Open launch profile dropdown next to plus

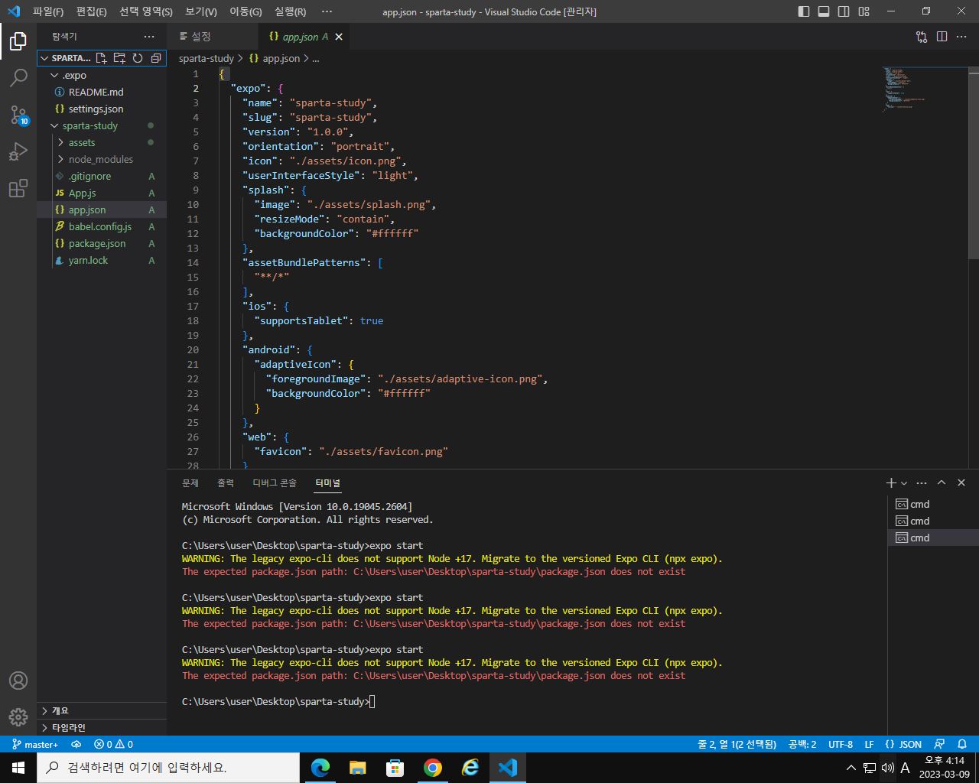(904, 483)
